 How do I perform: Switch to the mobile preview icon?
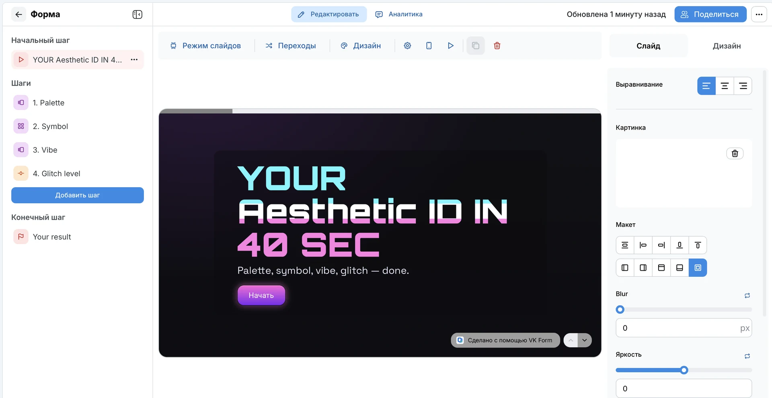coord(429,45)
